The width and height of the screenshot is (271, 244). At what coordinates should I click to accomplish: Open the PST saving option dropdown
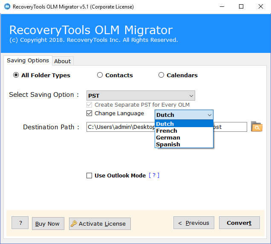141,96
